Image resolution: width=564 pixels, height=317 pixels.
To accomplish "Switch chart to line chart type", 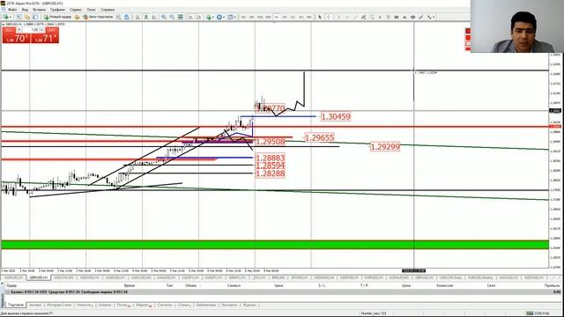I will 154,17.
